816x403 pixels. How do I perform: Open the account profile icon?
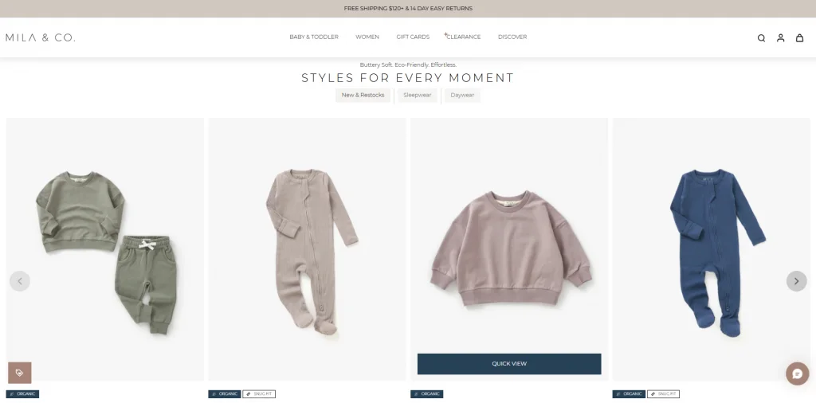coord(781,37)
